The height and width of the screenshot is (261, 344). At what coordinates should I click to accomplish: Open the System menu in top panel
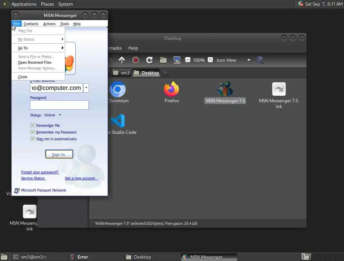coord(66,4)
